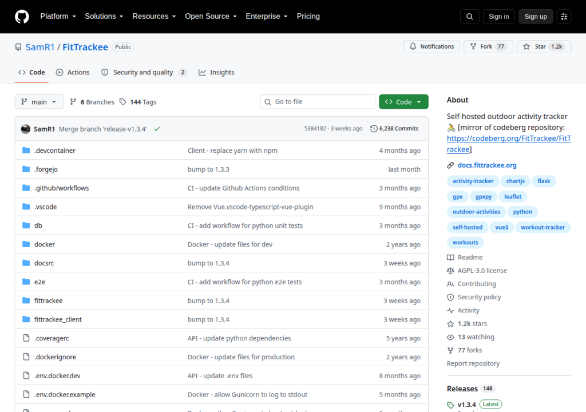Click the scale icon beside AGPL-3.0 license
586x412 pixels.
pyautogui.click(x=450, y=271)
